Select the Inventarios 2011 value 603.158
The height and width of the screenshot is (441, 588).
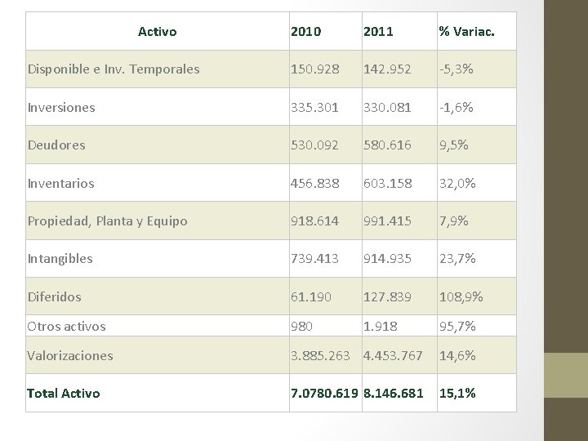(x=387, y=184)
